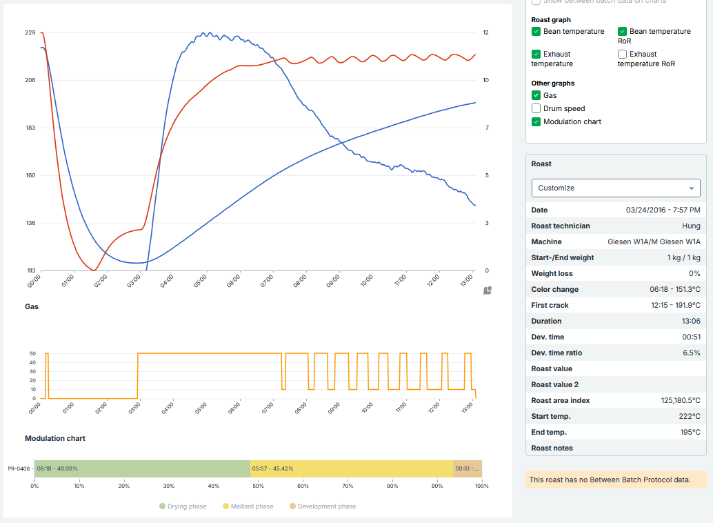Select the green Drying phase bar segment

tap(142, 468)
